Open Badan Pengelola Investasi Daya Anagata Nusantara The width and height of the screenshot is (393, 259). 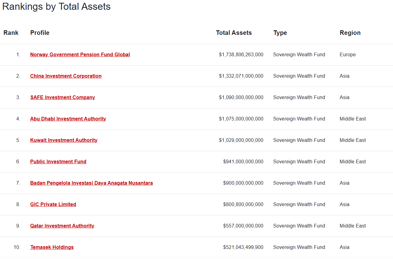pos(92,183)
